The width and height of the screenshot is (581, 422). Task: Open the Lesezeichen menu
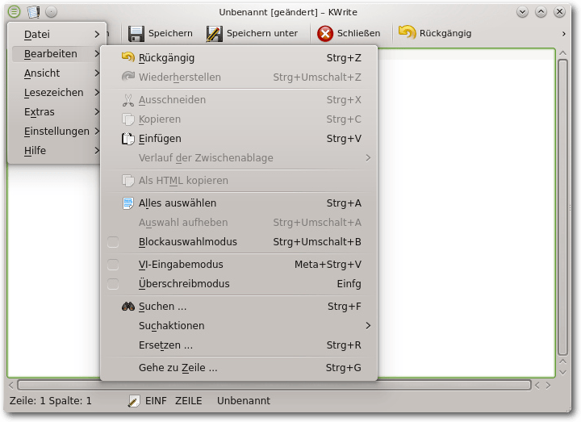[x=56, y=92]
